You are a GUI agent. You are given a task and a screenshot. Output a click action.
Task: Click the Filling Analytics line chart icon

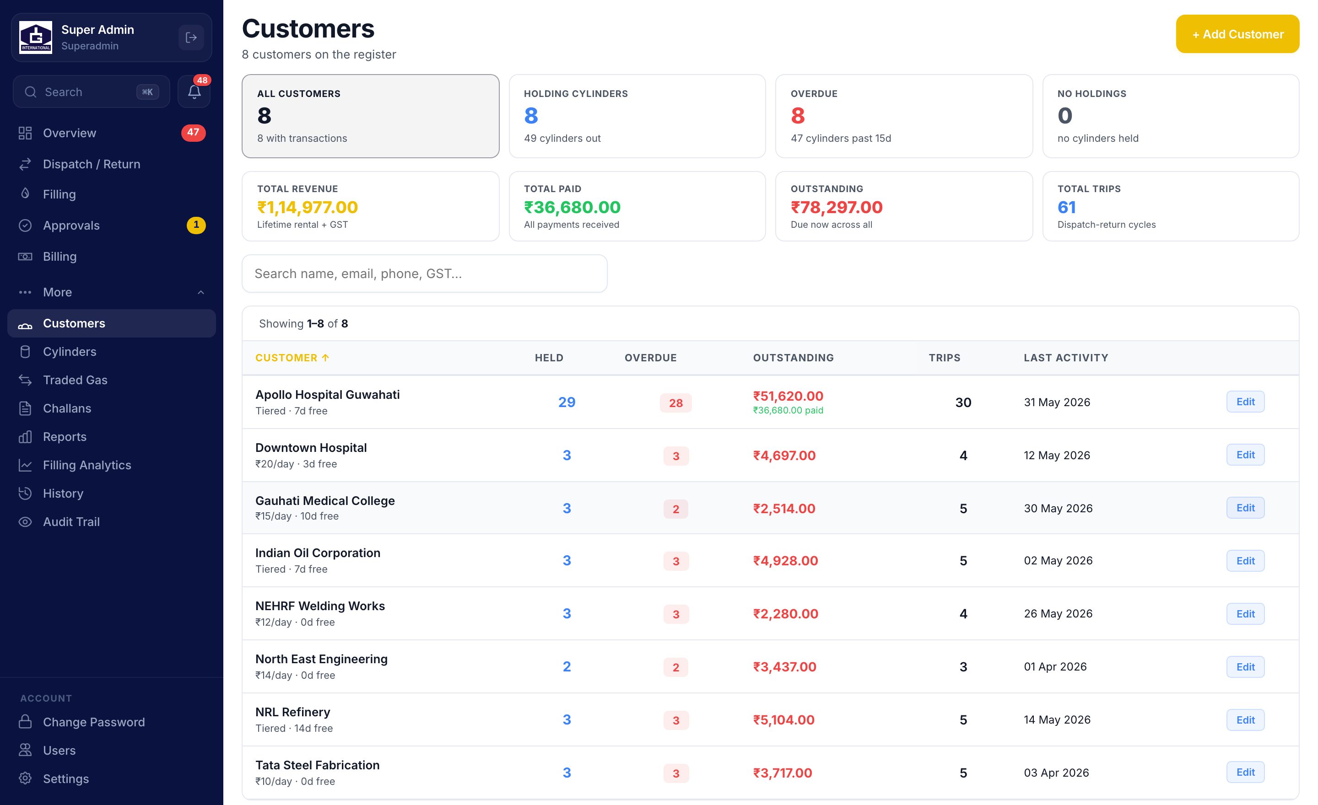25,465
